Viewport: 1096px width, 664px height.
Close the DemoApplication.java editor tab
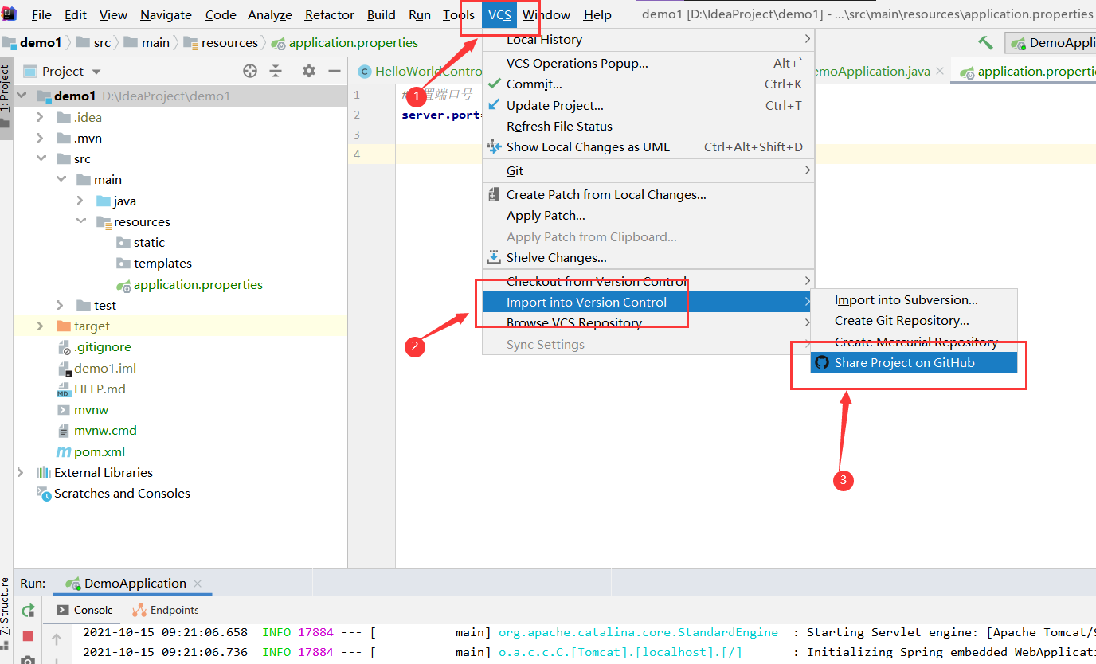940,71
